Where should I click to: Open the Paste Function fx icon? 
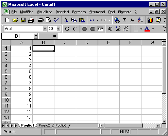tap(132, 20)
